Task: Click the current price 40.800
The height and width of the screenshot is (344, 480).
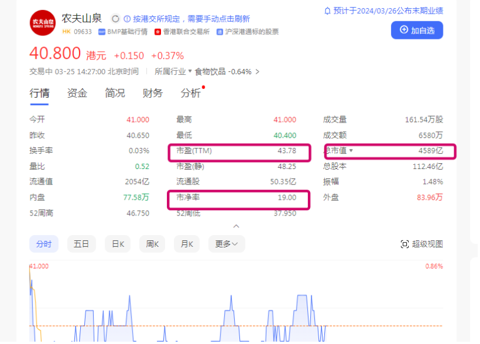Action: point(55,53)
